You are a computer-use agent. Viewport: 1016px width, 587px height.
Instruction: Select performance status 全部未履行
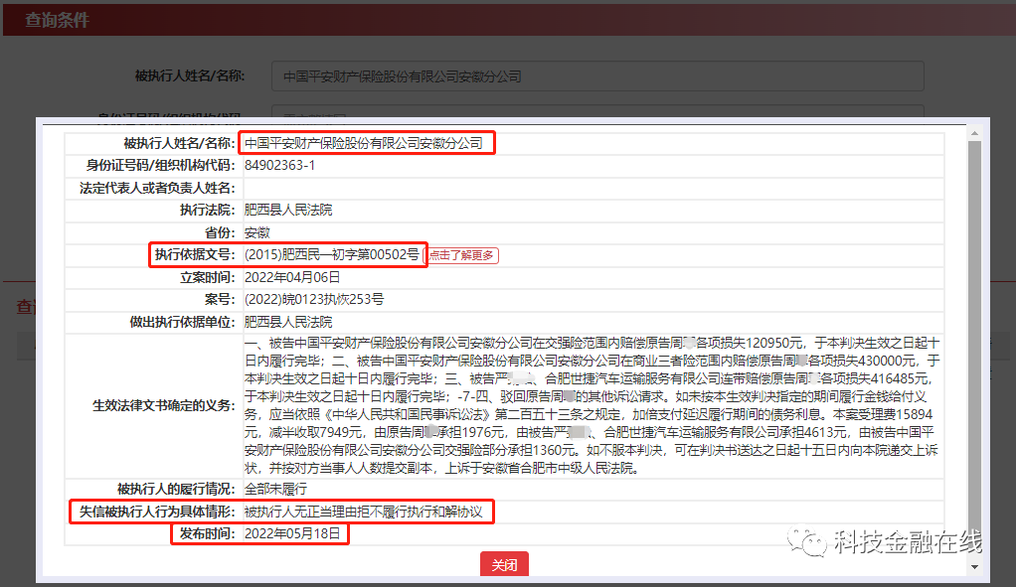coord(275,489)
